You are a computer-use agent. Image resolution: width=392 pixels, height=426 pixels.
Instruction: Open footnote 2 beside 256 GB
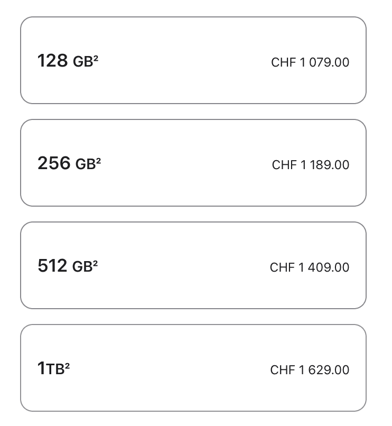[98, 160]
